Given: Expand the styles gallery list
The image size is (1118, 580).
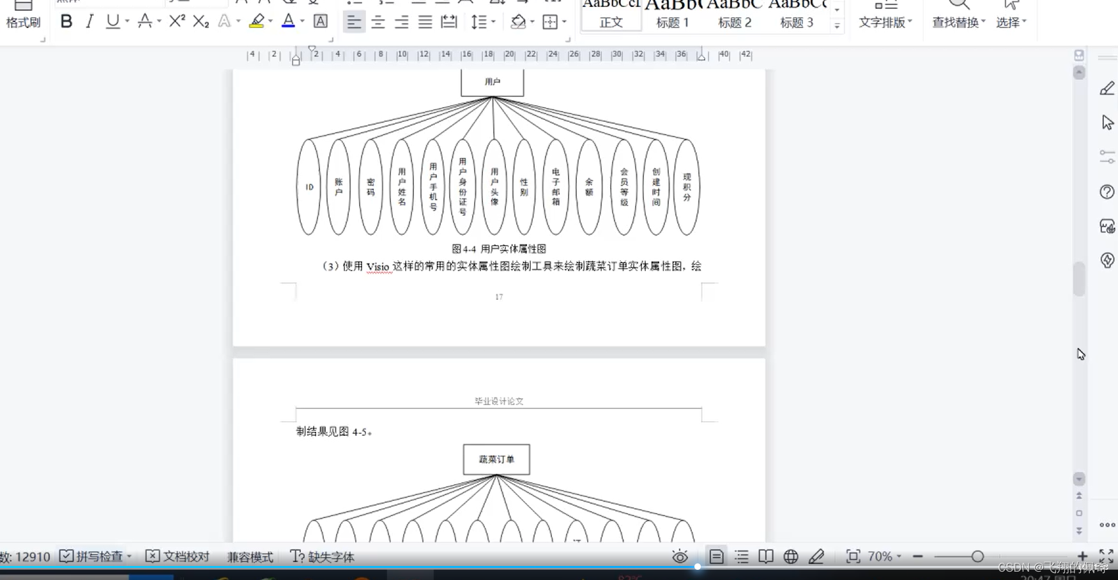Looking at the screenshot, I should (837, 26).
